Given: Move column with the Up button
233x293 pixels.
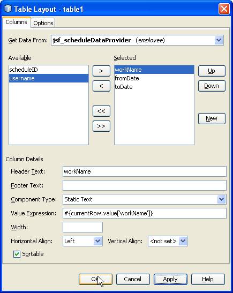Looking at the screenshot, I should 212,71.
